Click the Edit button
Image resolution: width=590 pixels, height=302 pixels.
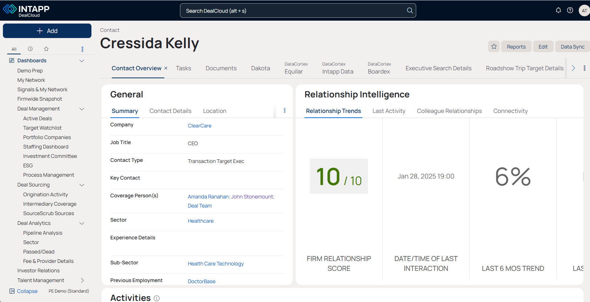pyautogui.click(x=543, y=47)
